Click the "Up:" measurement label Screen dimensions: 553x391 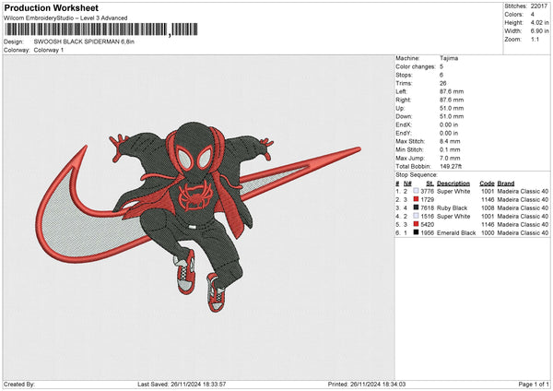pos(400,108)
